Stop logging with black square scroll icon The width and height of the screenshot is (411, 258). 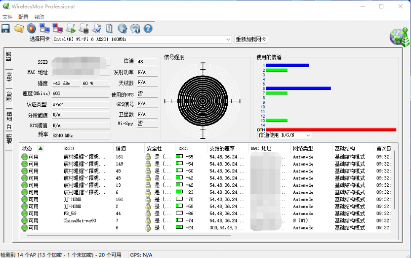click(x=83, y=29)
